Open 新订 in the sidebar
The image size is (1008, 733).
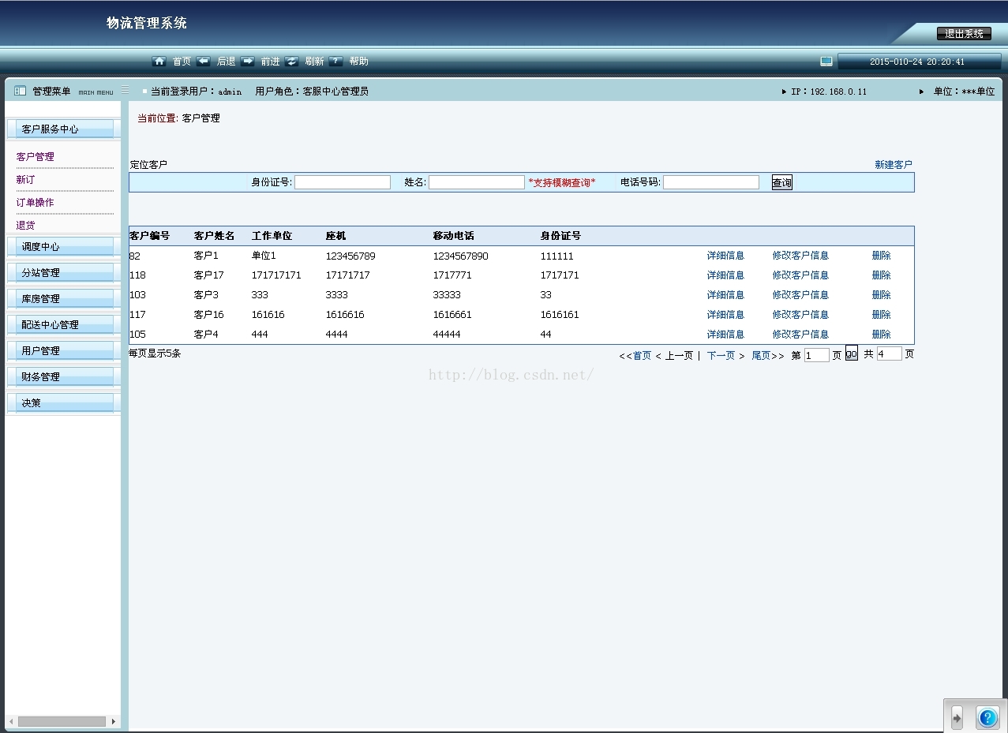(x=26, y=180)
